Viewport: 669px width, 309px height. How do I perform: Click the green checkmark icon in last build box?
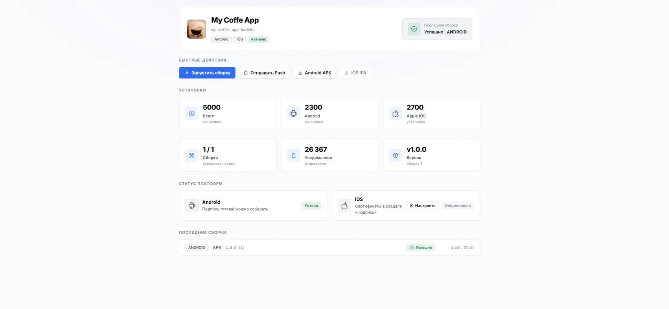(414, 29)
